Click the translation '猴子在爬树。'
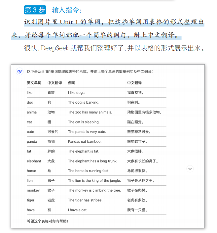The width and height of the screenshot is (217, 233). pos(137,190)
